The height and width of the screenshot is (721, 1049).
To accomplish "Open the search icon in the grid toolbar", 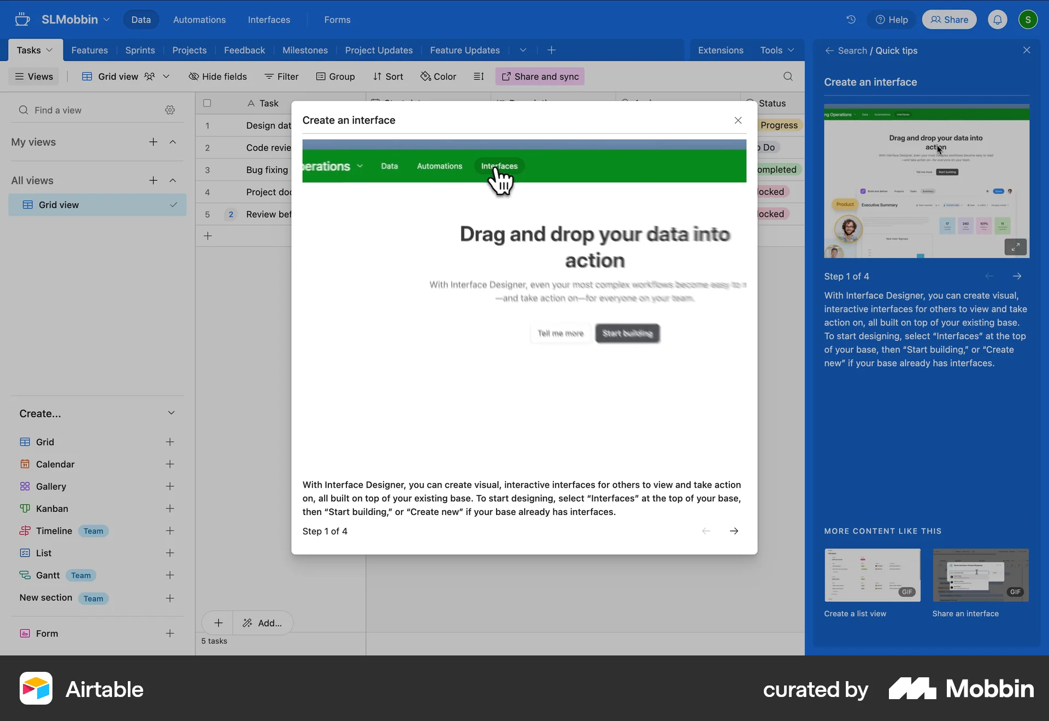I will [x=788, y=76].
